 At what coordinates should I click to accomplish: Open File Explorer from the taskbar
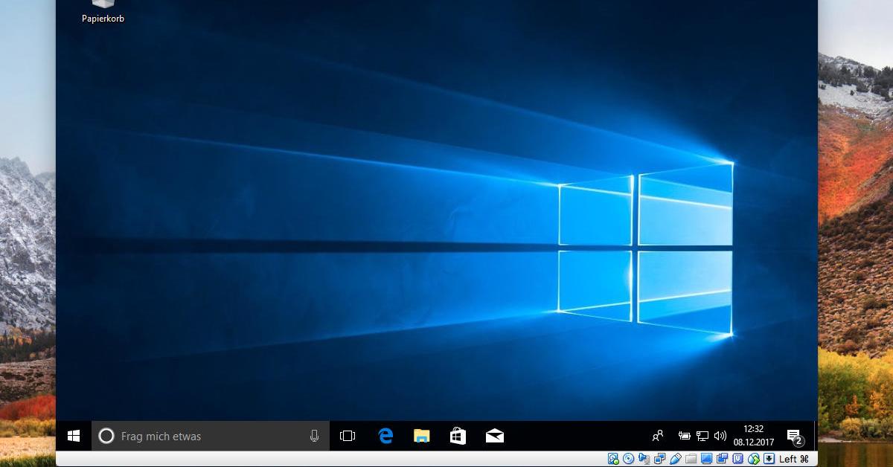coord(422,437)
